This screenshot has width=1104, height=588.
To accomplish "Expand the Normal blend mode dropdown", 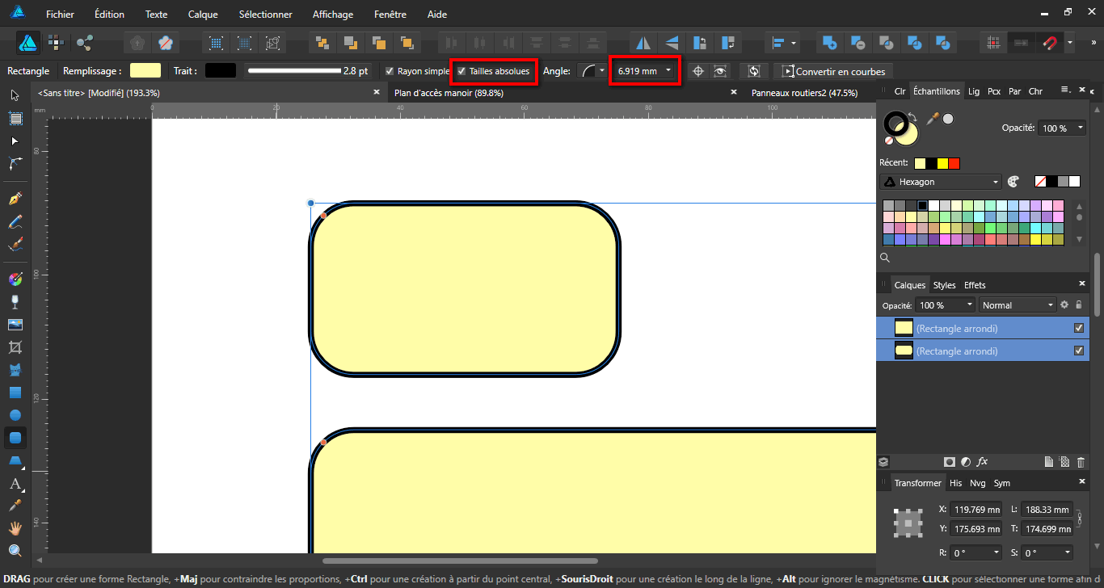I will (x=1018, y=305).
